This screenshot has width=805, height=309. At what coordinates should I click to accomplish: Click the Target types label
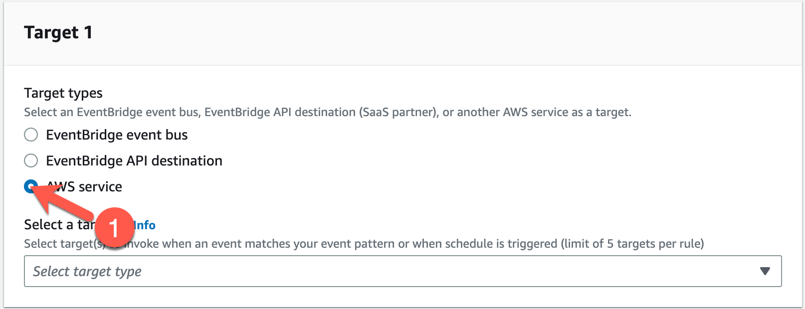click(x=63, y=93)
